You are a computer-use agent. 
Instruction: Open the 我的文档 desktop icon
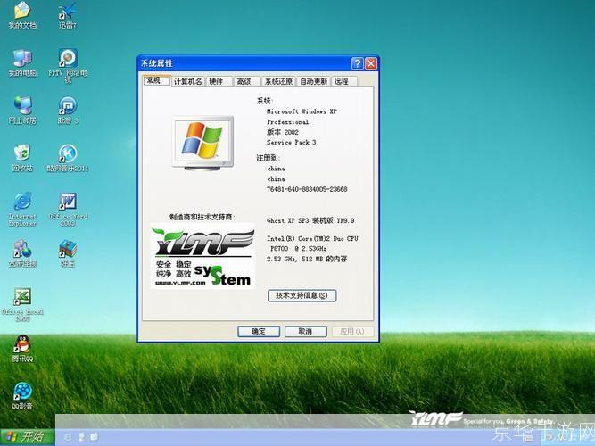pyautogui.click(x=22, y=15)
